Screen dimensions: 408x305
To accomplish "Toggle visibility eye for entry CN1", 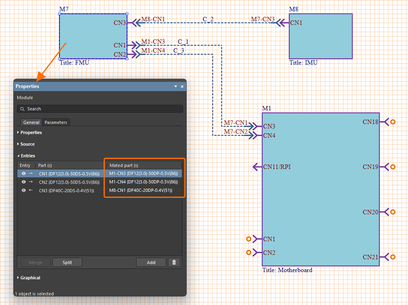I will 24,174.
